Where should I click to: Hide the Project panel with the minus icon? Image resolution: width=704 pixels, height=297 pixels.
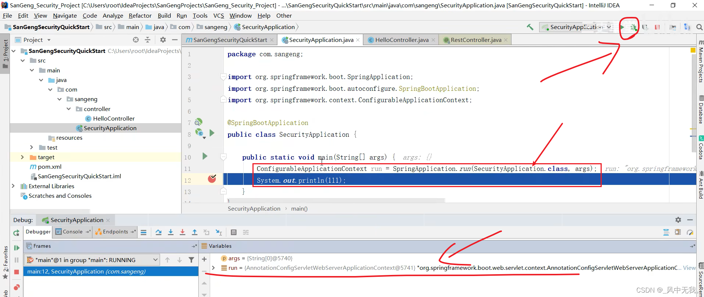pyautogui.click(x=175, y=40)
